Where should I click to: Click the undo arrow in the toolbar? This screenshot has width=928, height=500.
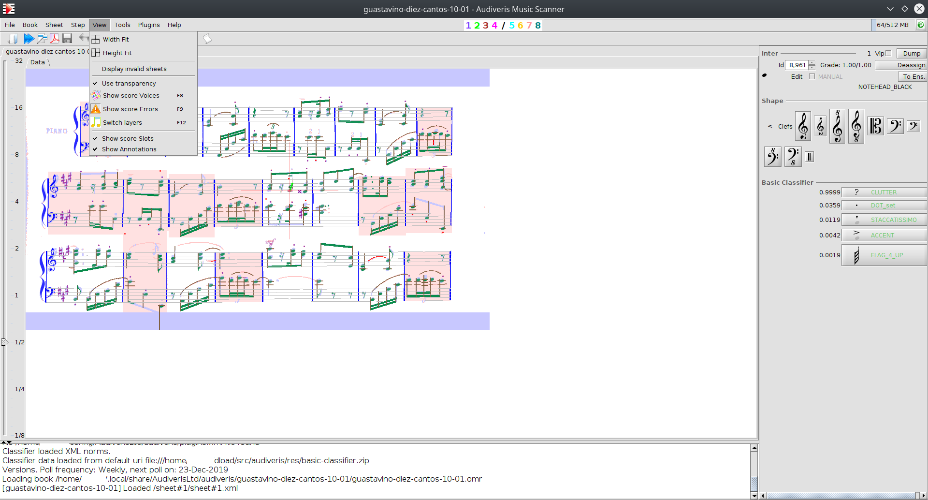click(83, 39)
